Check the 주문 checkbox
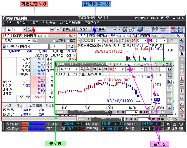Viewport: 187px width, 148px height. click(68, 41)
